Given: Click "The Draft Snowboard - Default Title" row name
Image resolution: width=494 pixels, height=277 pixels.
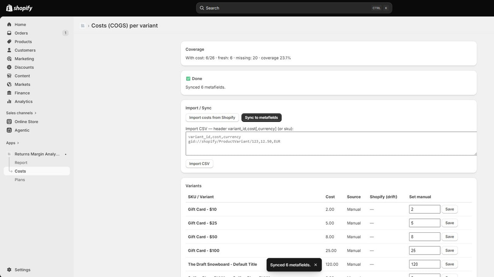Looking at the screenshot, I should (x=222, y=264).
